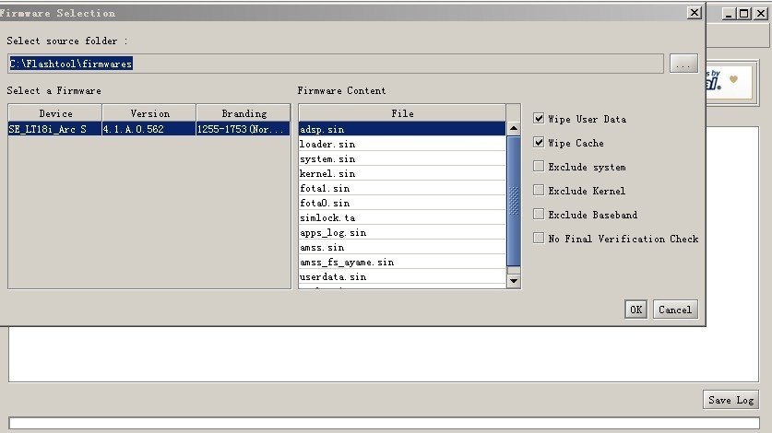772x433 pixels.
Task: Check the Exclude Baseband option
Action: [x=539, y=215]
